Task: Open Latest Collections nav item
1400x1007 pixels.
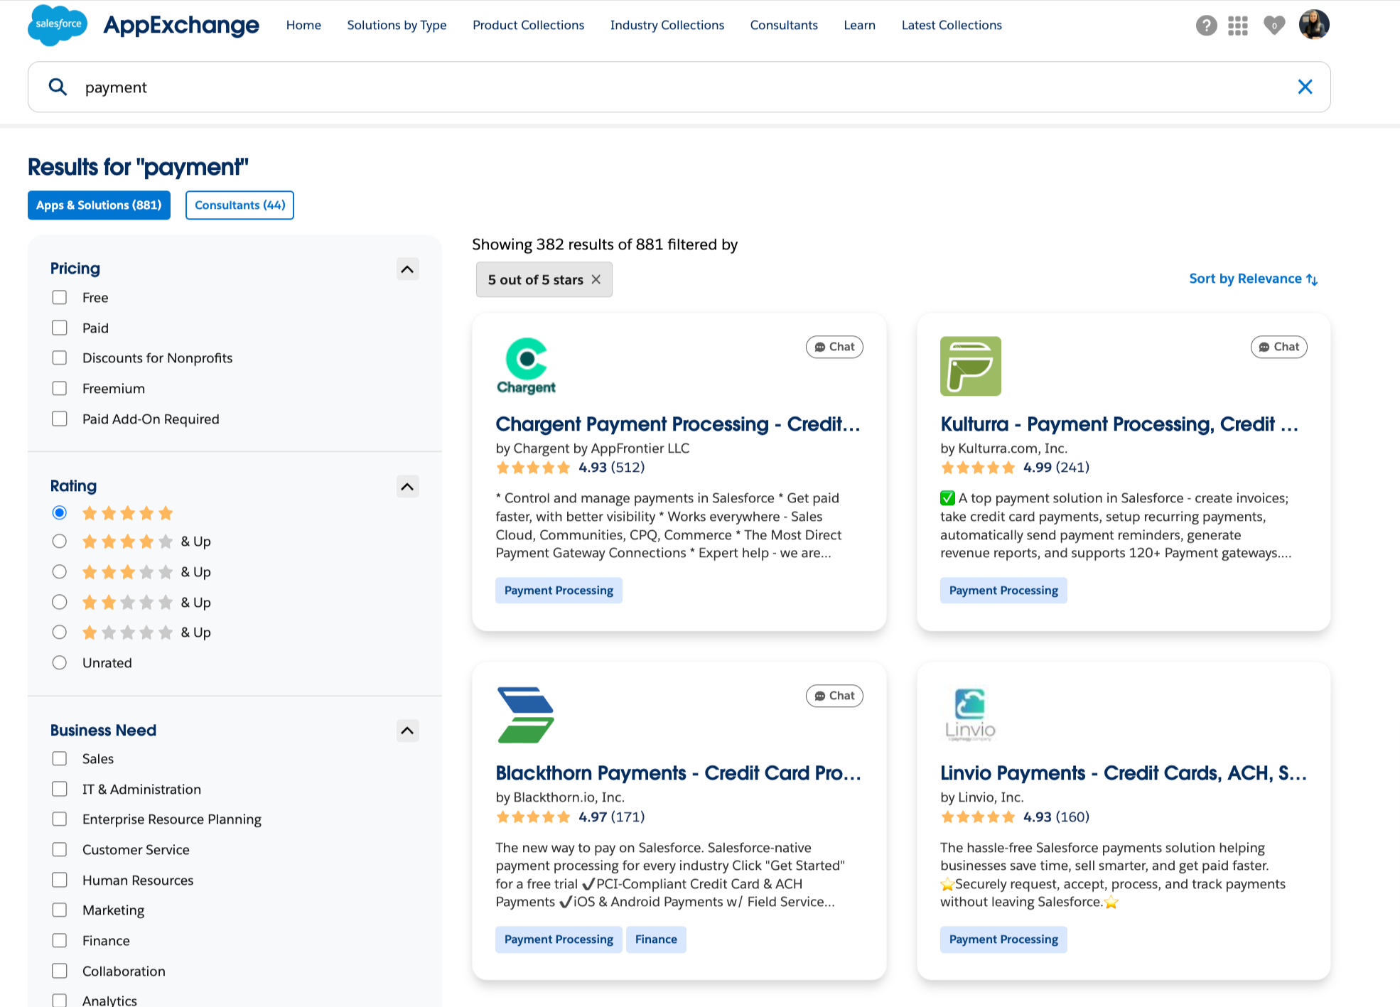Action: click(952, 25)
